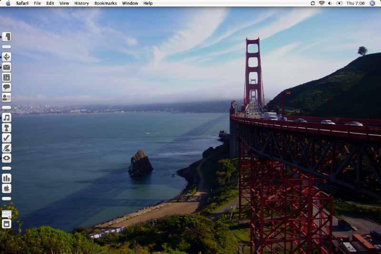381x254 pixels.
Task: Open the Edit menu
Action: (50, 3)
